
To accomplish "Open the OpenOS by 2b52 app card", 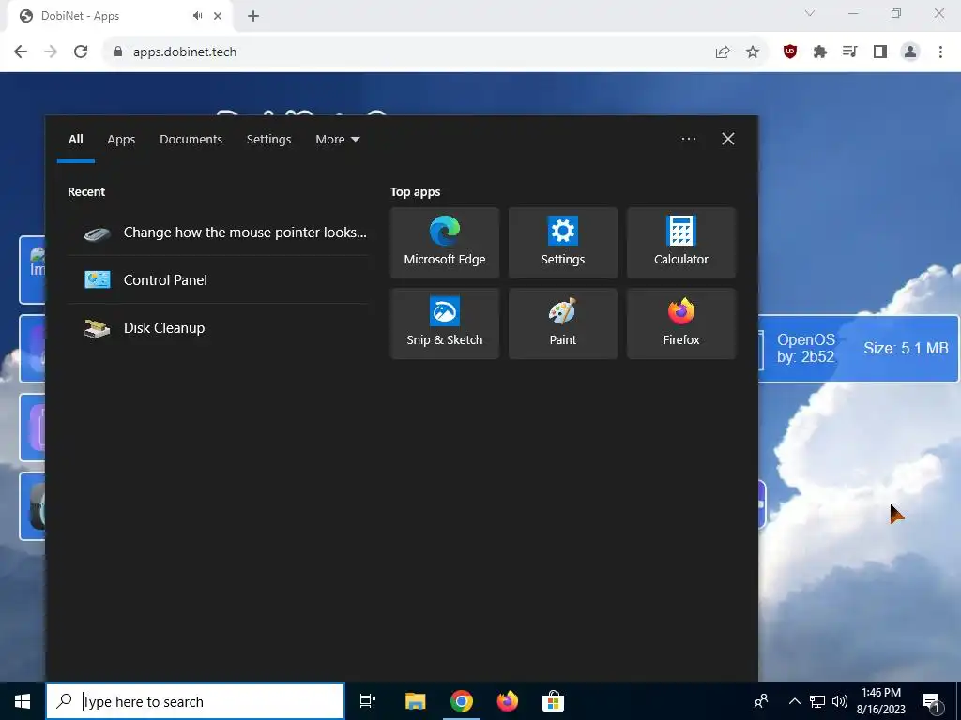I will pyautogui.click(x=859, y=349).
